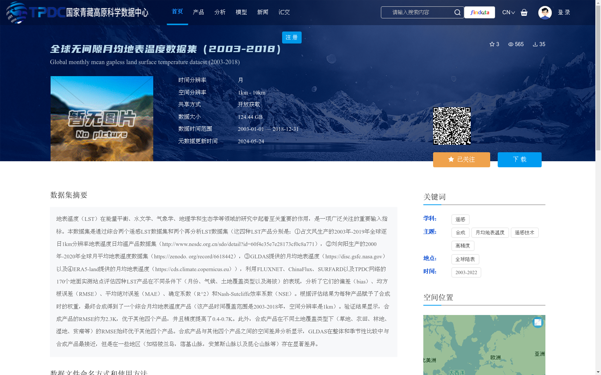Click the 暂无图片 dataset thumbnail
Screen dimensions: 601x375
[x=102, y=119]
